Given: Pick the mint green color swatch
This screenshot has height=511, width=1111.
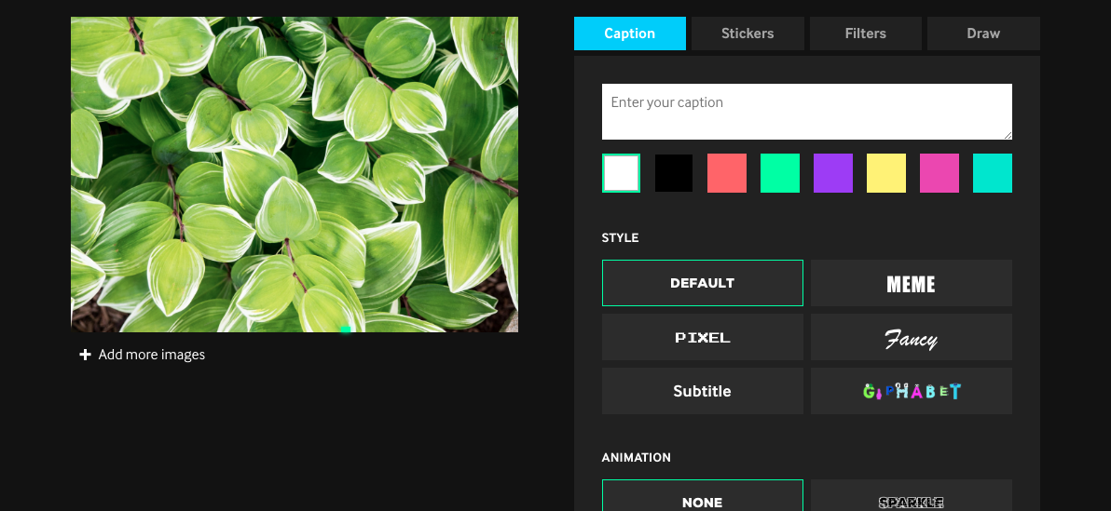Looking at the screenshot, I should 780,173.
